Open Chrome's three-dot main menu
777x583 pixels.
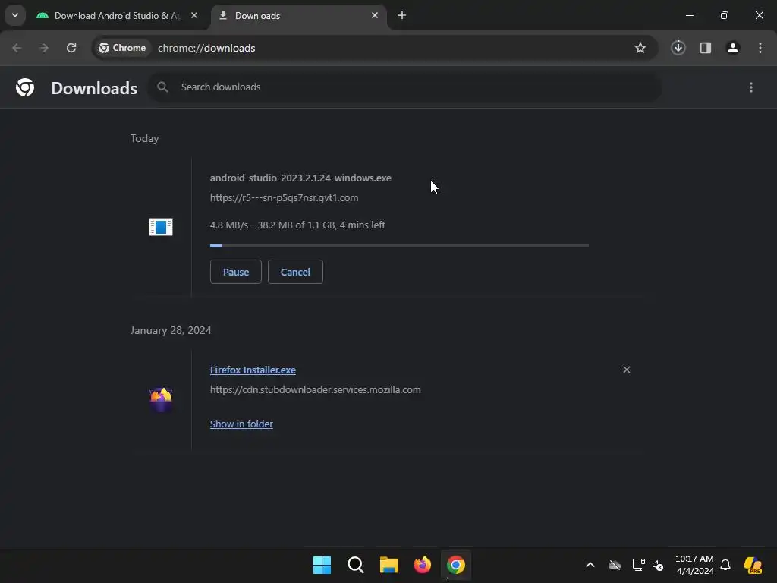[x=760, y=48]
